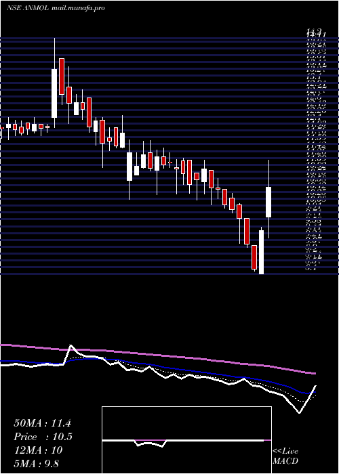The width and height of the screenshot is (339, 474).
Task: Click the last white candlestick on the chart
Action: [x=268, y=202]
